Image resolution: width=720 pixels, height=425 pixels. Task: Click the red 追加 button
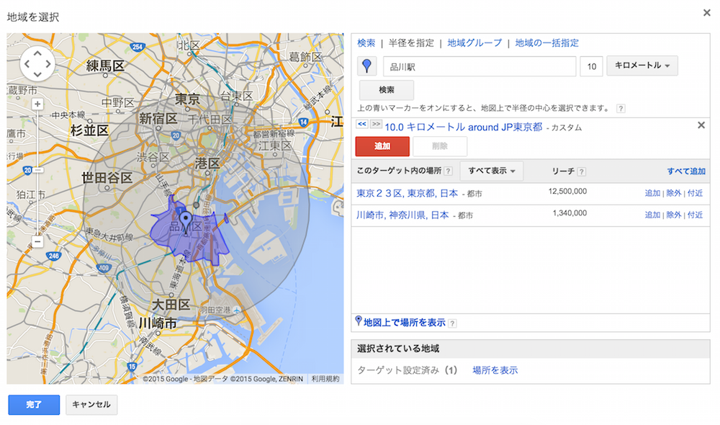click(382, 146)
